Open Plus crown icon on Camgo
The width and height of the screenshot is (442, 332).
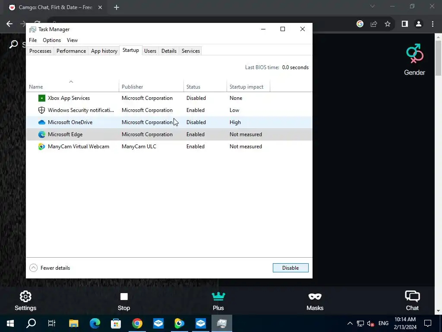point(218,296)
